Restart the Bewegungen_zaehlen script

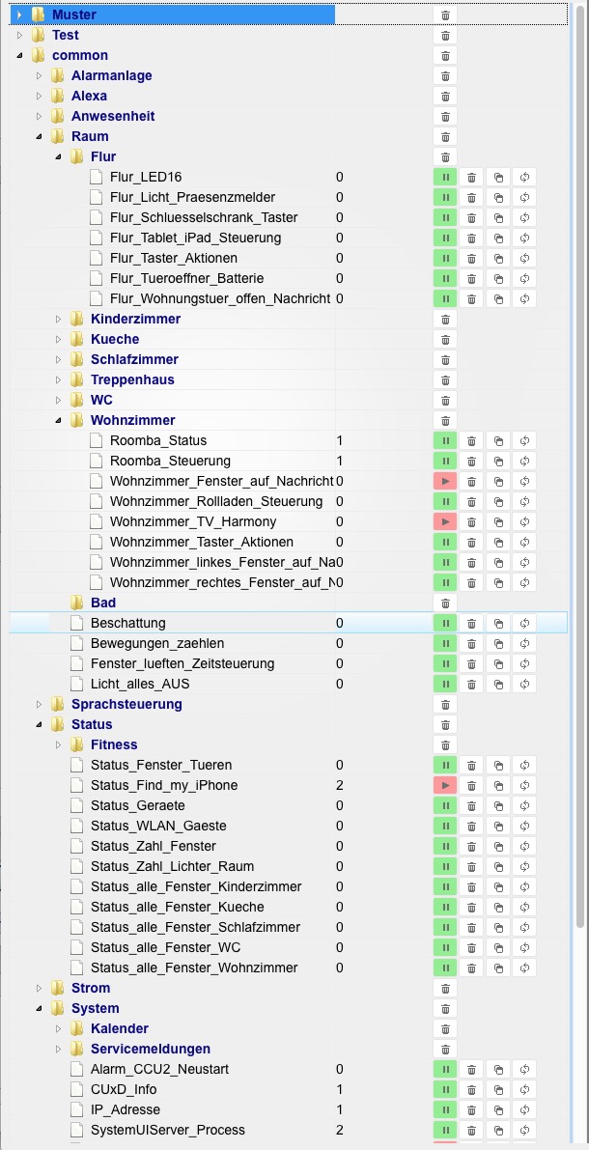point(524,643)
